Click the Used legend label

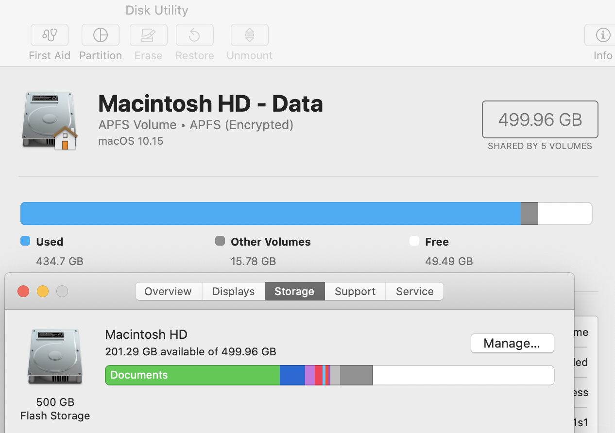pos(50,242)
